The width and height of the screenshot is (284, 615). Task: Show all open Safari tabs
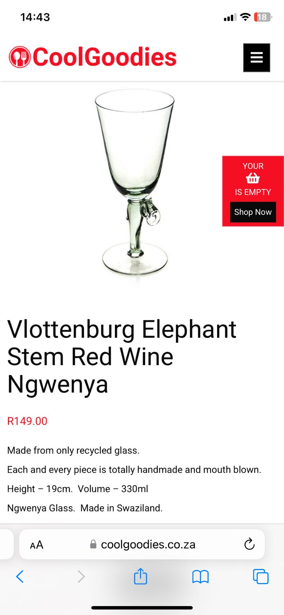coord(261,577)
